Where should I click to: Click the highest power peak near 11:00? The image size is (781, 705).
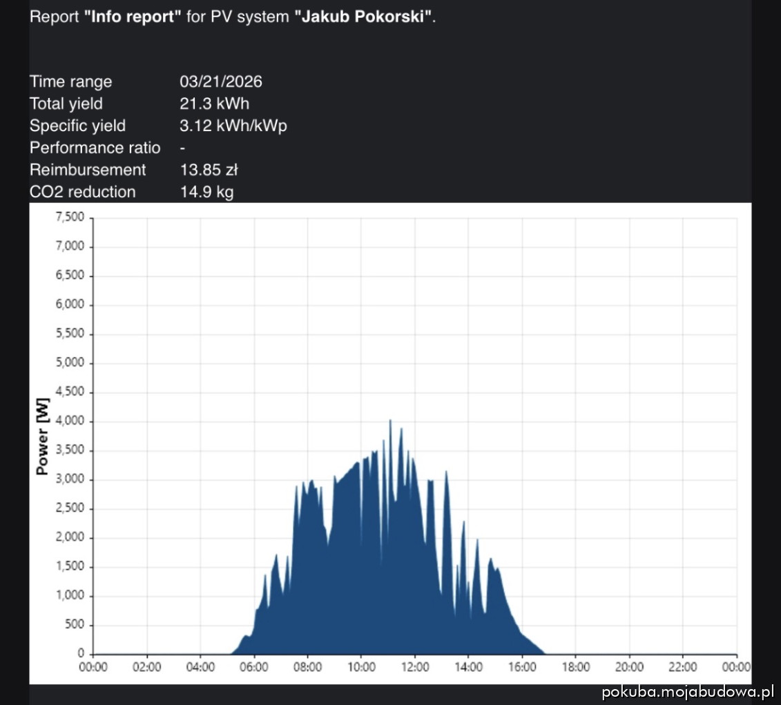(390, 421)
